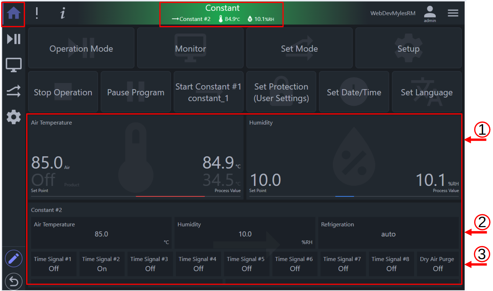Toggle Time Signal #8

point(391,264)
